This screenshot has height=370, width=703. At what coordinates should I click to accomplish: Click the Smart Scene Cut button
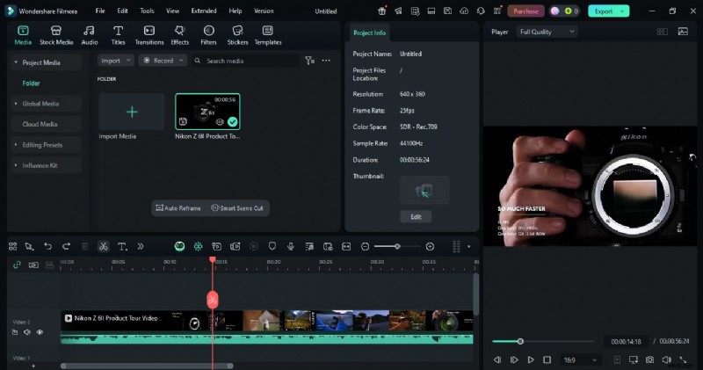238,208
